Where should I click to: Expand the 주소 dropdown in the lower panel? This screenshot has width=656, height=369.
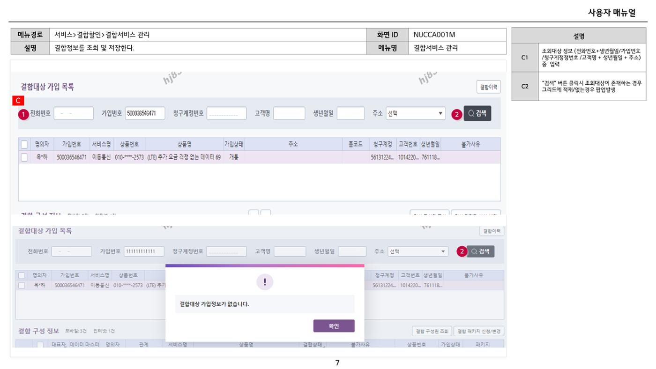click(x=418, y=251)
